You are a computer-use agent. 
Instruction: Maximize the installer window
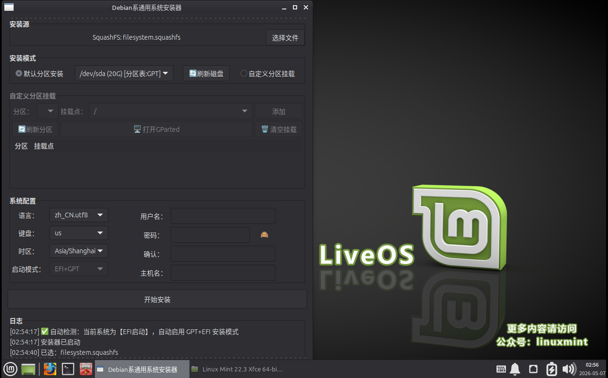pyautogui.click(x=295, y=8)
